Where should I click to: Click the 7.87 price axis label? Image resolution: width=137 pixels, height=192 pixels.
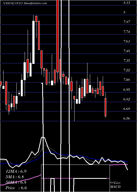coord(127,22)
